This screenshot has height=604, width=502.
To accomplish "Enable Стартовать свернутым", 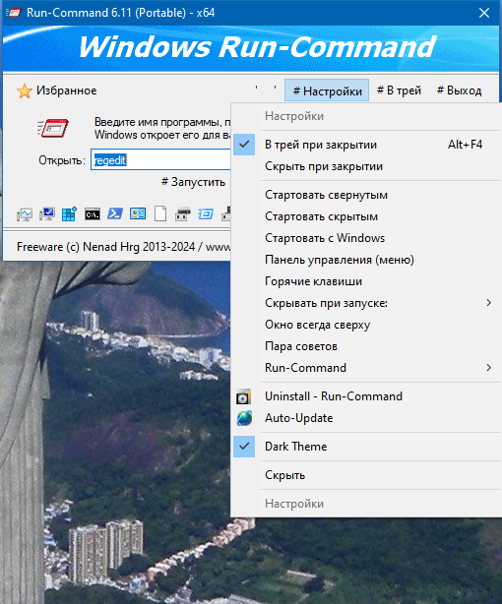I will pyautogui.click(x=366, y=195).
